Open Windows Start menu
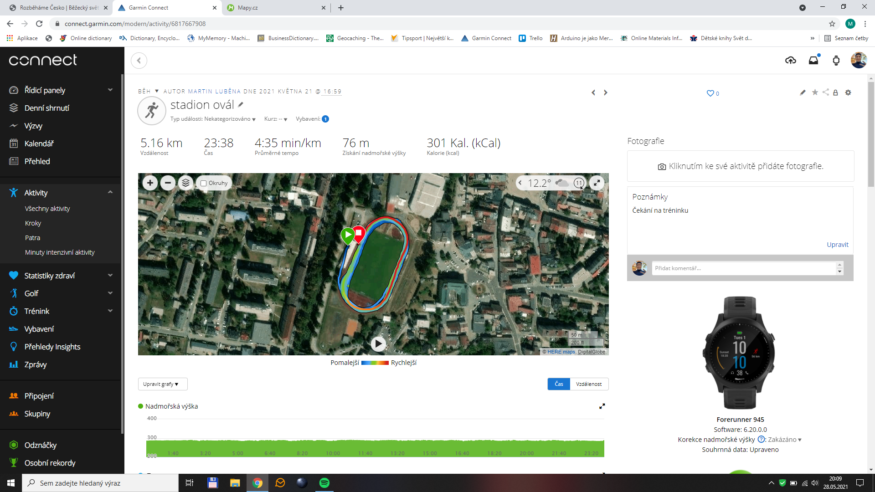The width and height of the screenshot is (875, 492). click(x=11, y=483)
